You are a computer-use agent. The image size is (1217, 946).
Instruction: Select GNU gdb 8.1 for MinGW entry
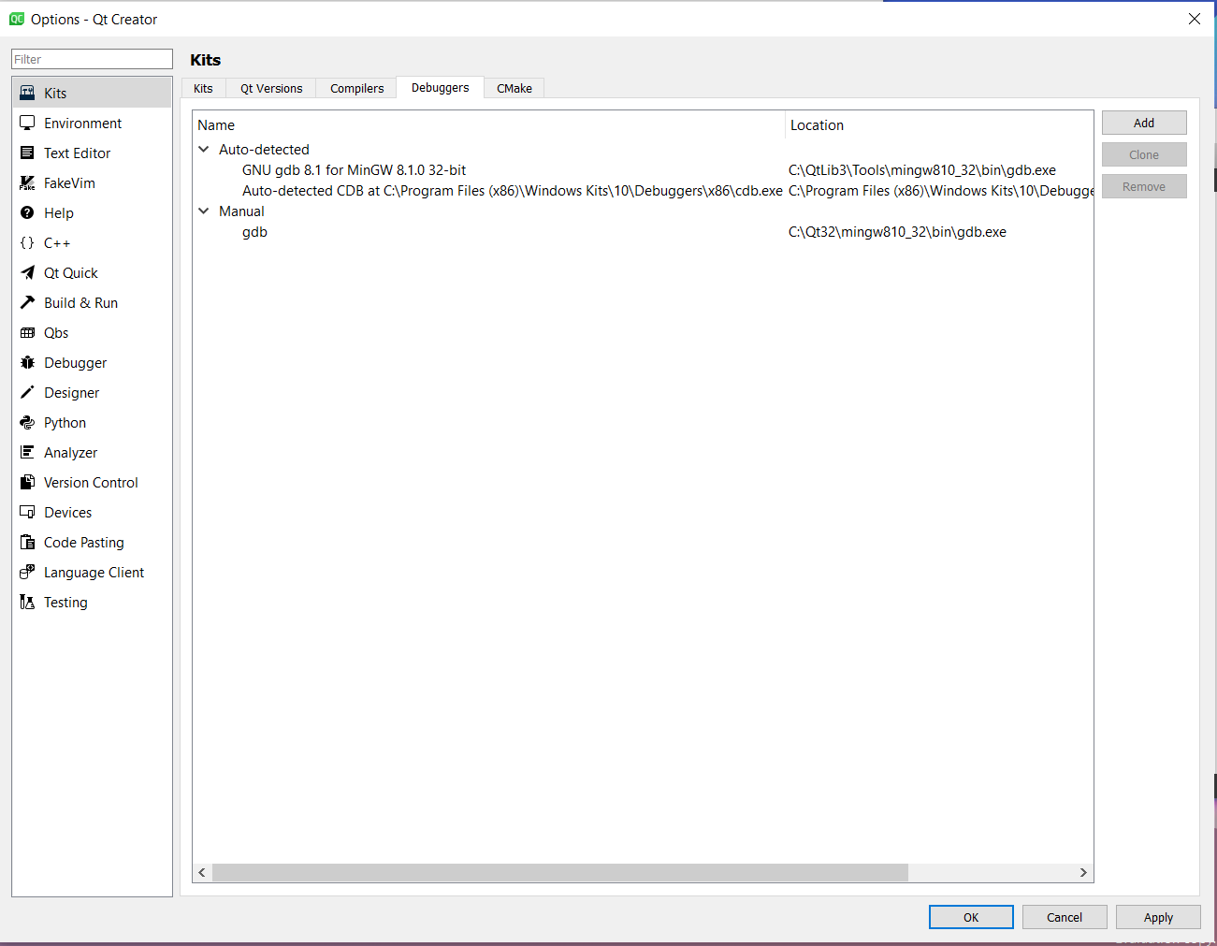[x=354, y=170]
